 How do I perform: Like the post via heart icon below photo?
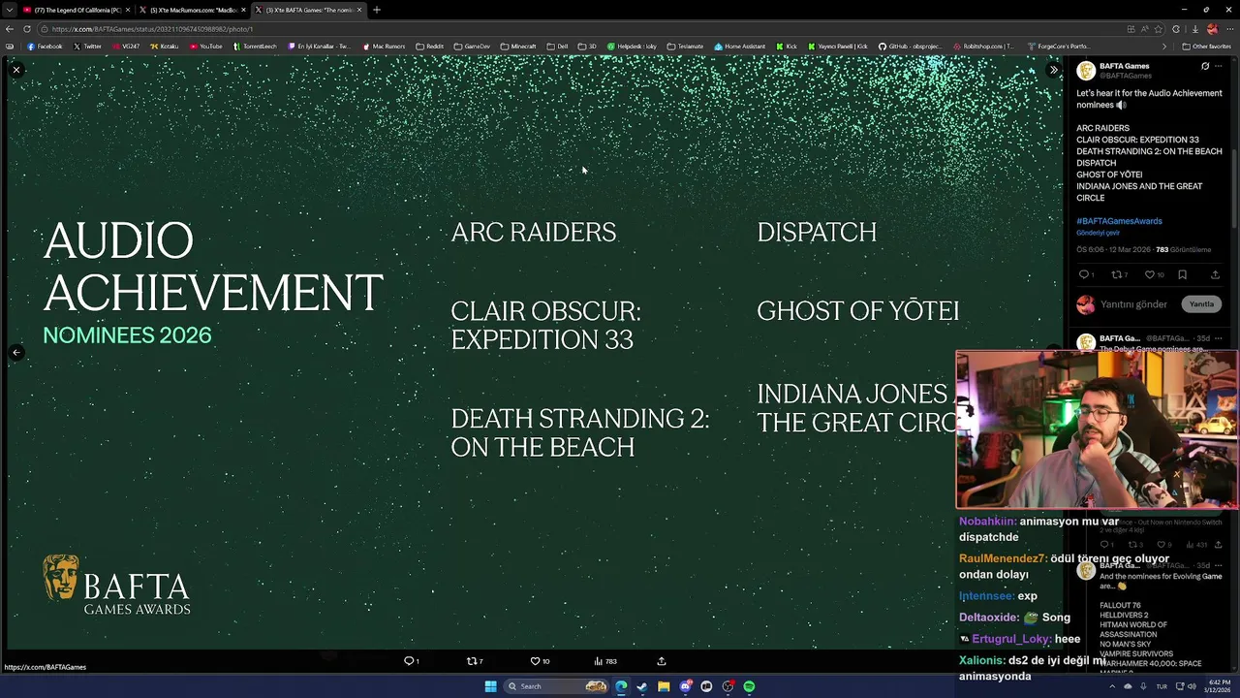535,661
